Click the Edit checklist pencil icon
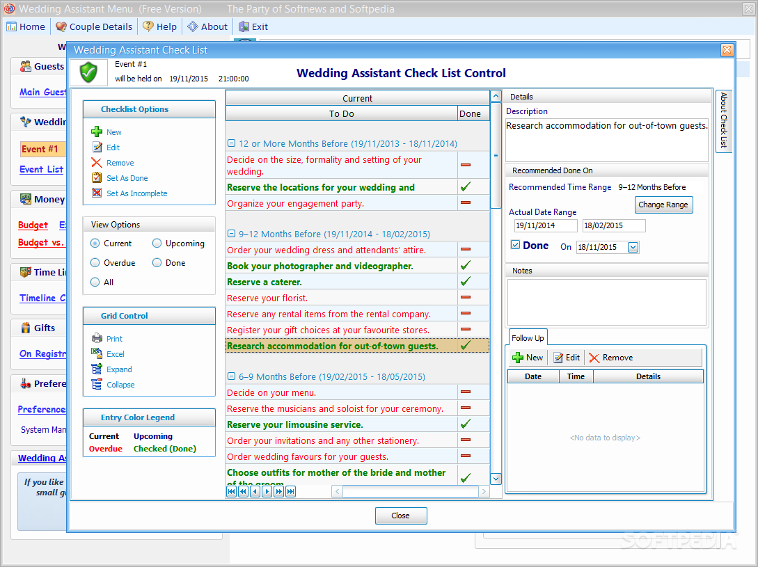758x567 pixels. (97, 147)
